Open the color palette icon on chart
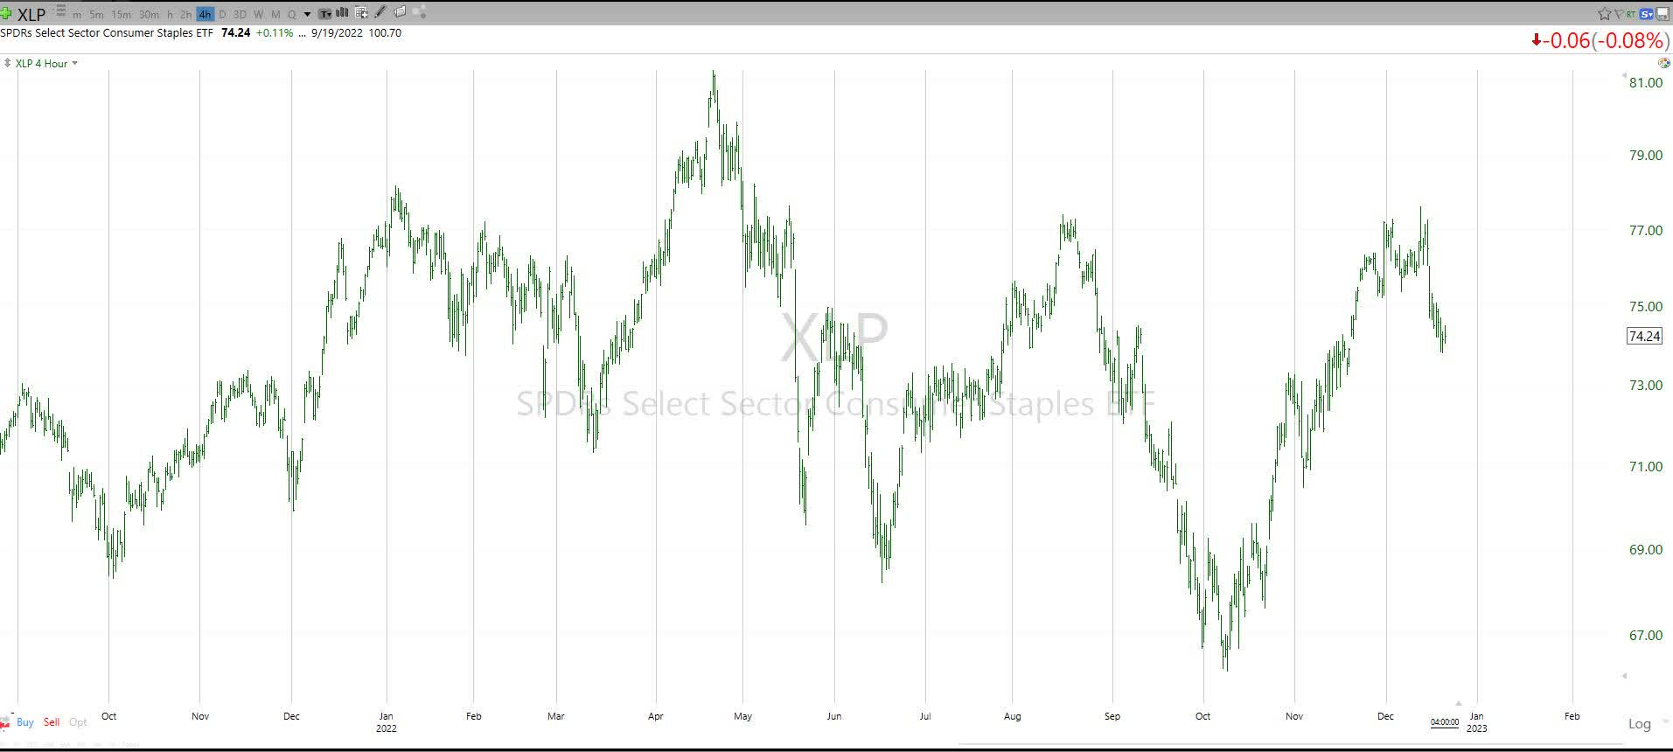Screen dimensions: 1673x752 click(1664, 63)
